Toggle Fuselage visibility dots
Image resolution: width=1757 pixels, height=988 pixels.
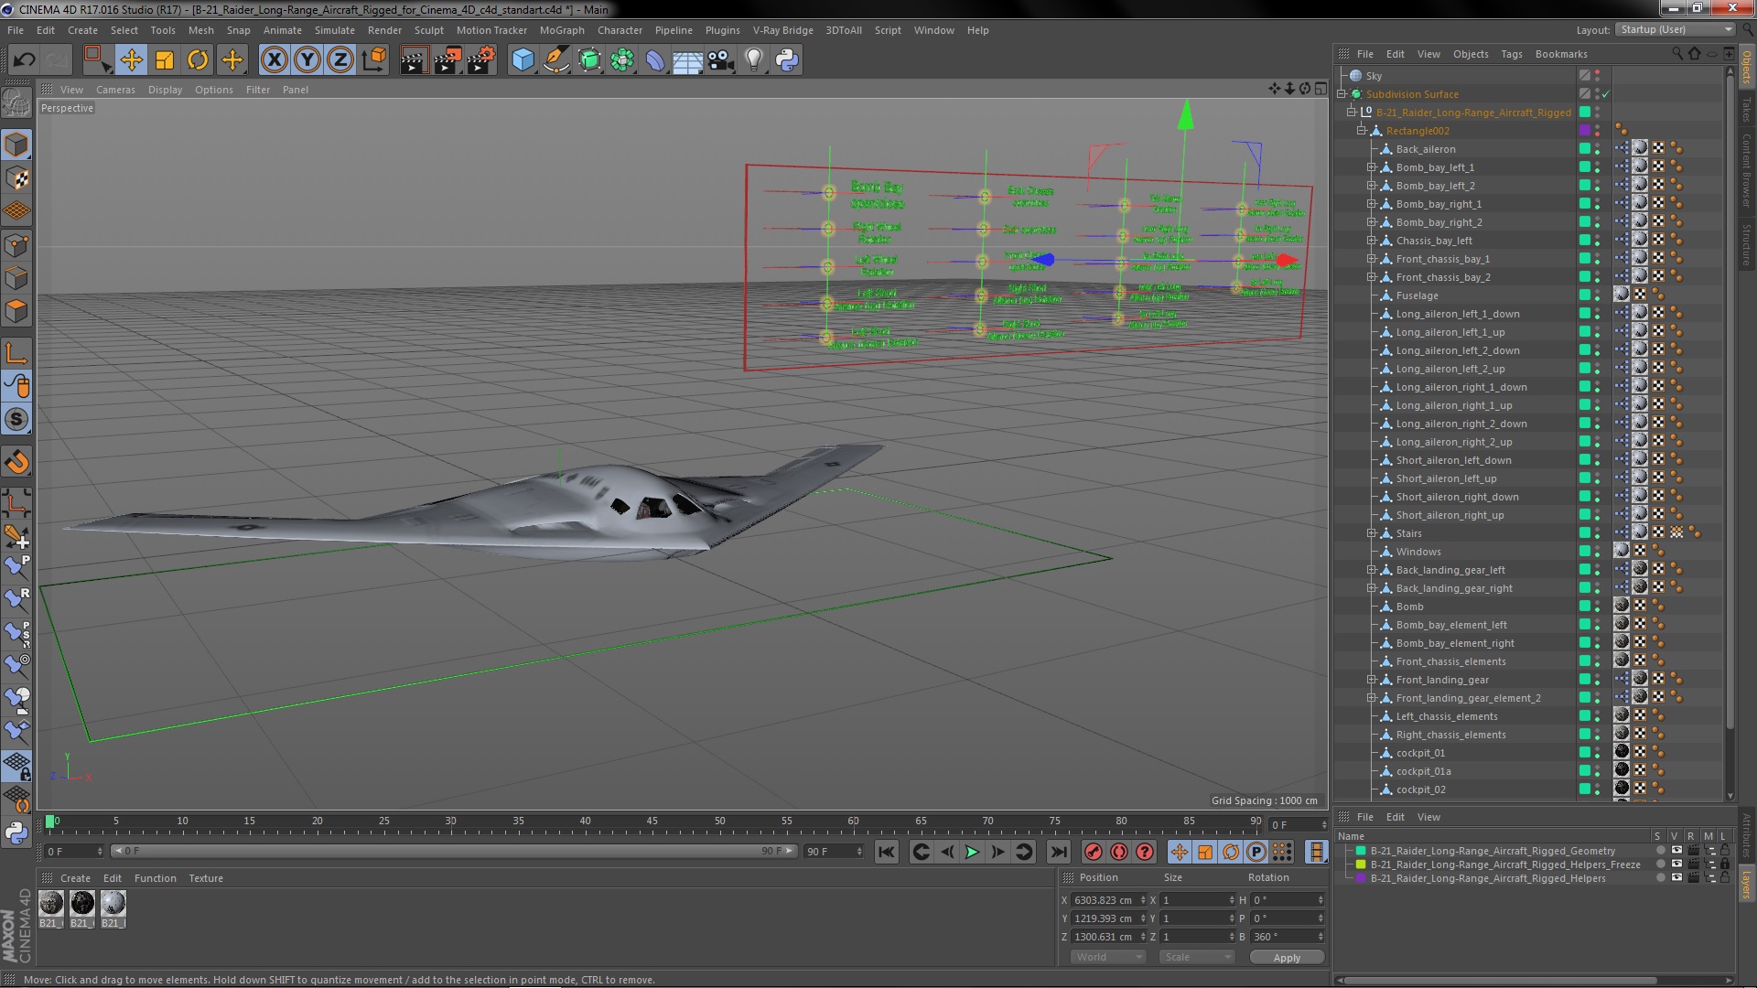point(1598,295)
